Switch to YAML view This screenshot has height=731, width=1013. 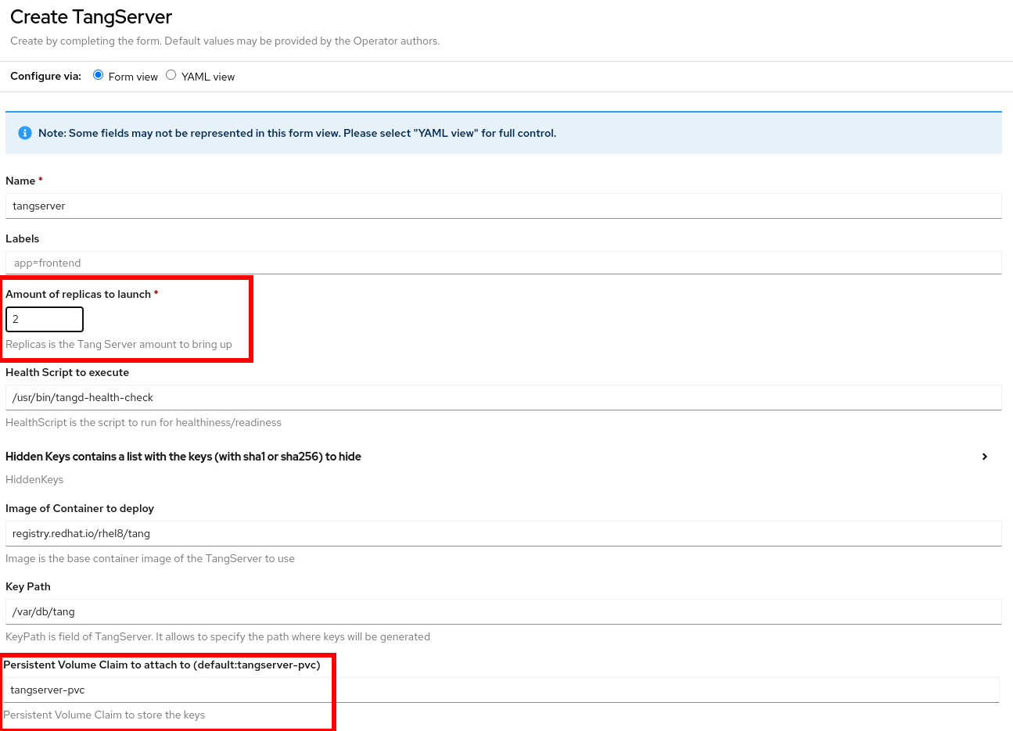[171, 74]
